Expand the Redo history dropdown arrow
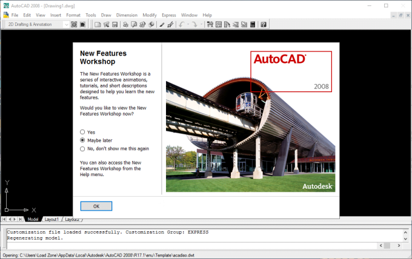 pyautogui.click(x=201, y=25)
